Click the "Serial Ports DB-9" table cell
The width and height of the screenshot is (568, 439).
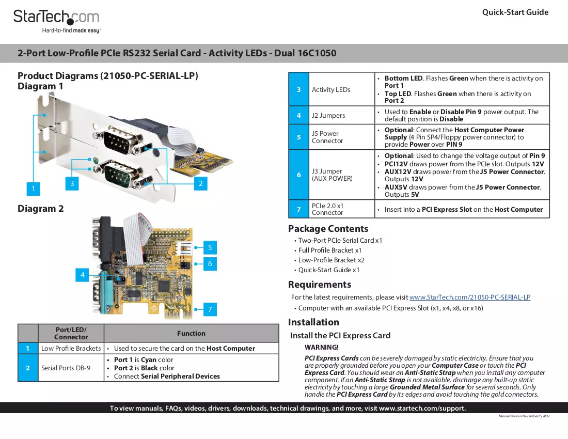71,368
